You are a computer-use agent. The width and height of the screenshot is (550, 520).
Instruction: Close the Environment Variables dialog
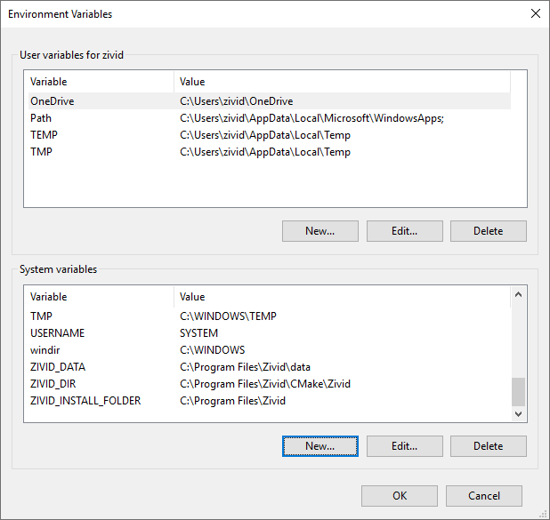click(x=535, y=14)
